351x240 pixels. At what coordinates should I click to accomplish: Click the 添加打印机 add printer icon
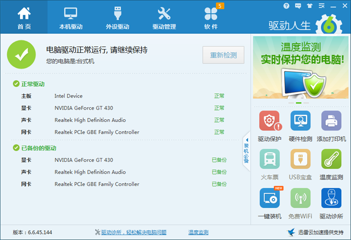tap(332, 121)
